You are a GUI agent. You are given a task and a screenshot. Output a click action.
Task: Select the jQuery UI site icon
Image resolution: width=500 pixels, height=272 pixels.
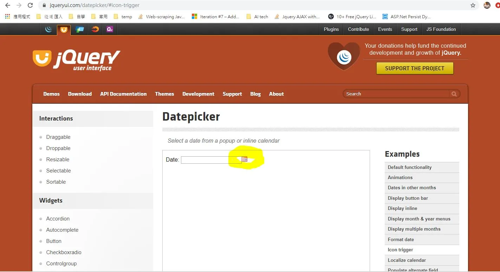64,30
